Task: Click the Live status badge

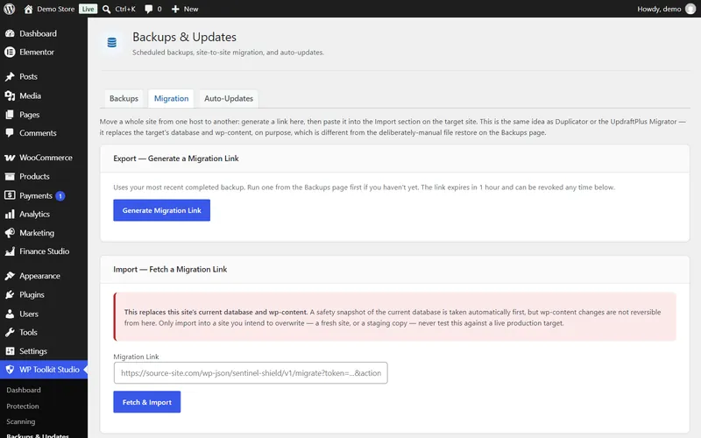Action: click(x=89, y=9)
